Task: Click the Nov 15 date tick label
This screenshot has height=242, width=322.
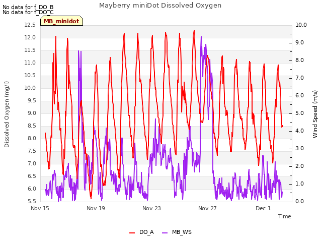Action: click(40, 208)
